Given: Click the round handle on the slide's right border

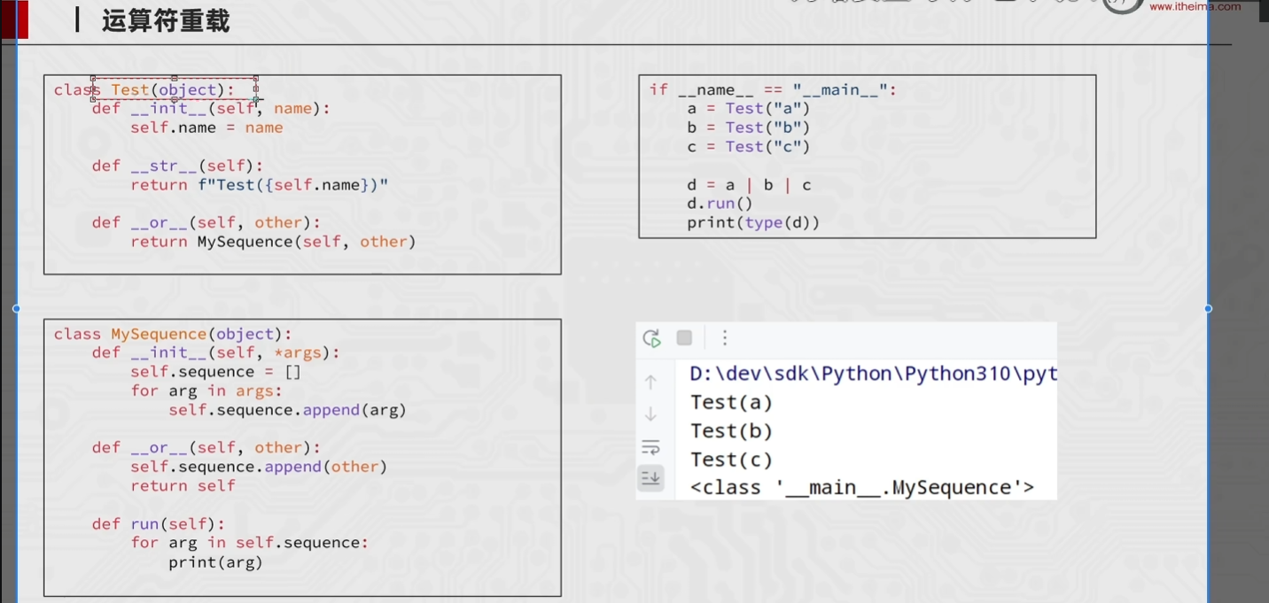Looking at the screenshot, I should 1209,308.
